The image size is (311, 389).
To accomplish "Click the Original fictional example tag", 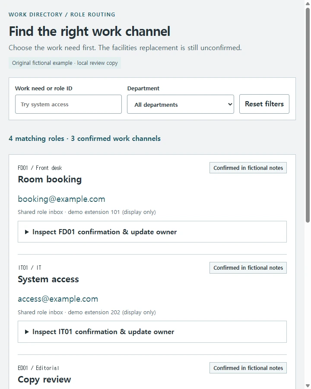I will click(65, 63).
